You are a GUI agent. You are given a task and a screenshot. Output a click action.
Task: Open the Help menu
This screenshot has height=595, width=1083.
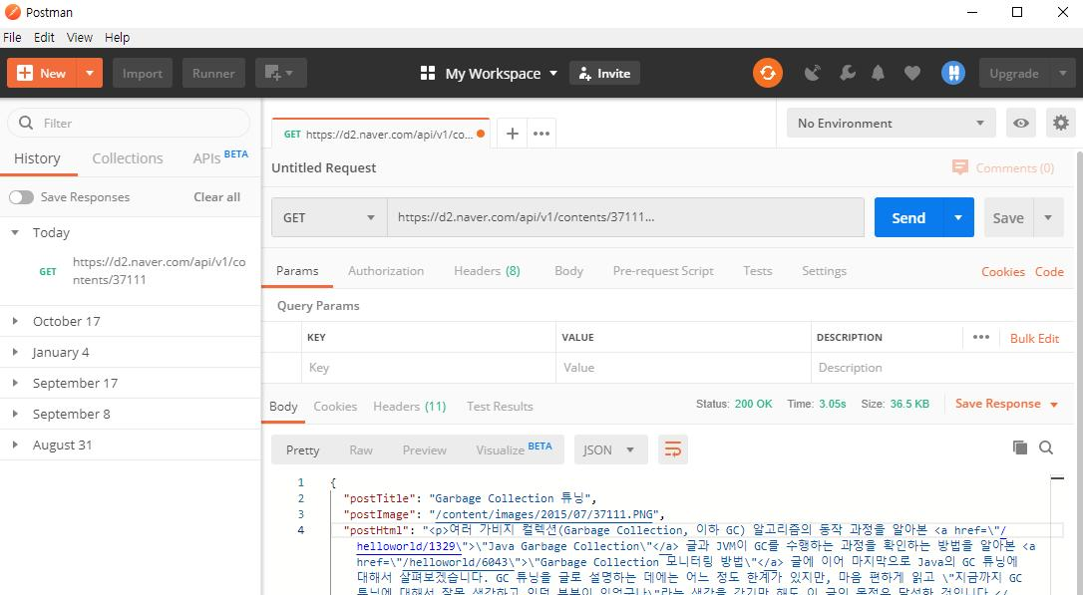point(118,37)
